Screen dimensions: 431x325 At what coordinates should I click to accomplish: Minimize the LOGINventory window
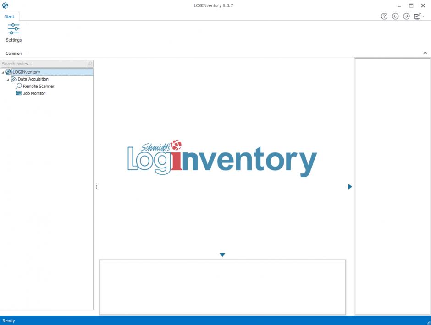pos(399,5)
